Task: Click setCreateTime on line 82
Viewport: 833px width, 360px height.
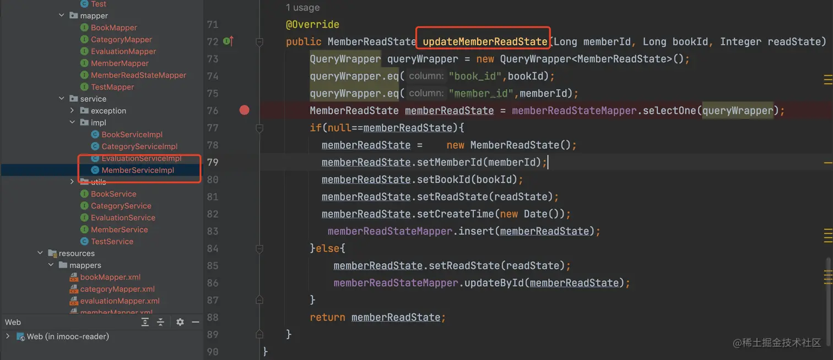Action: (456, 214)
